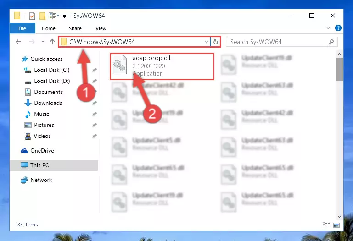
Task: Switch to details view using status bar icon
Action: click(326, 225)
